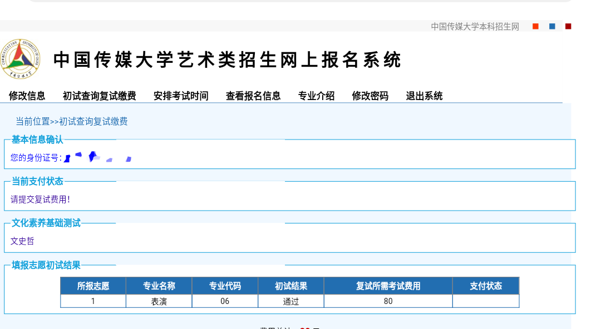Click the 80 exam fee cell
This screenshot has height=329, width=601.
pyautogui.click(x=388, y=301)
